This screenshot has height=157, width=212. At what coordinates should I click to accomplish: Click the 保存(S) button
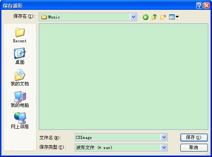tap(194, 137)
